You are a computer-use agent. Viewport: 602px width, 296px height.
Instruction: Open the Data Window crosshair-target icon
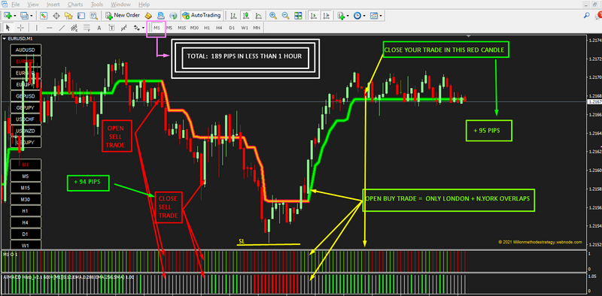pos(56,16)
